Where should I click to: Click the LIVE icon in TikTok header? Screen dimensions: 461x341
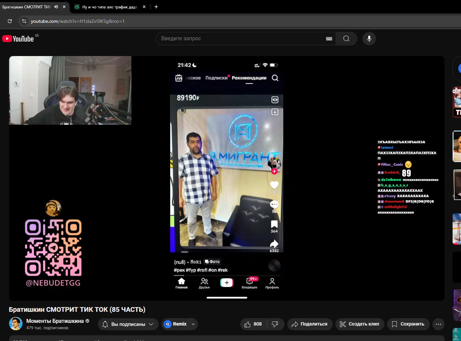coord(179,78)
